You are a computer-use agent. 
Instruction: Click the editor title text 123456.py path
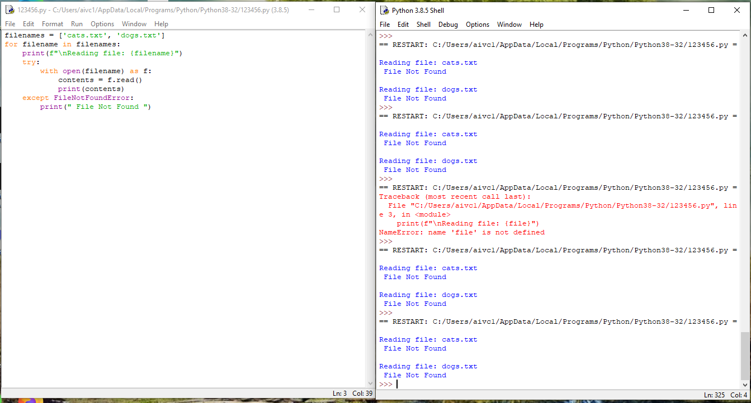point(153,10)
